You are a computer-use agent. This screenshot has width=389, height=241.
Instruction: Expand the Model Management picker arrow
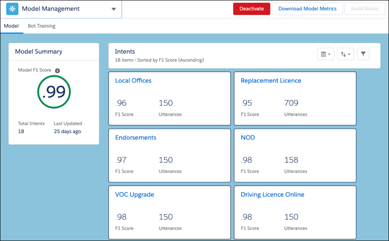point(113,9)
